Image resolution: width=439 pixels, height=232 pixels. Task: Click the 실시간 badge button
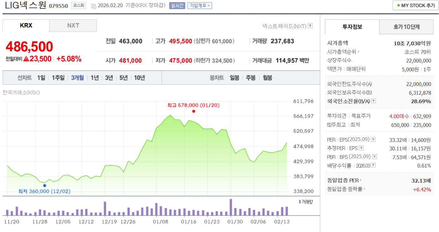(177, 6)
